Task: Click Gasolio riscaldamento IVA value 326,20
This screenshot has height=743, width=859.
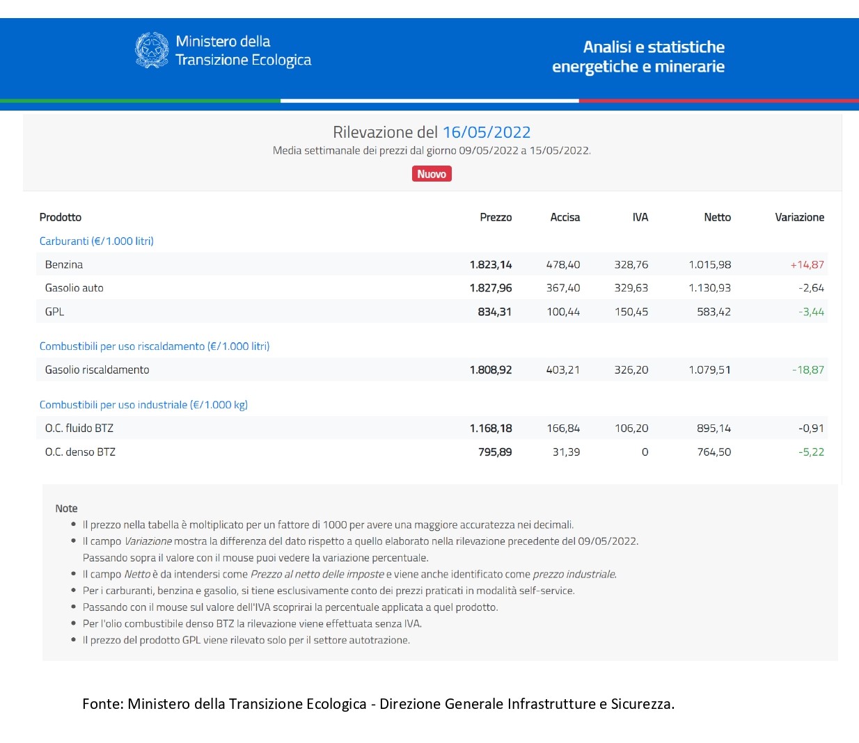Action: tap(631, 369)
